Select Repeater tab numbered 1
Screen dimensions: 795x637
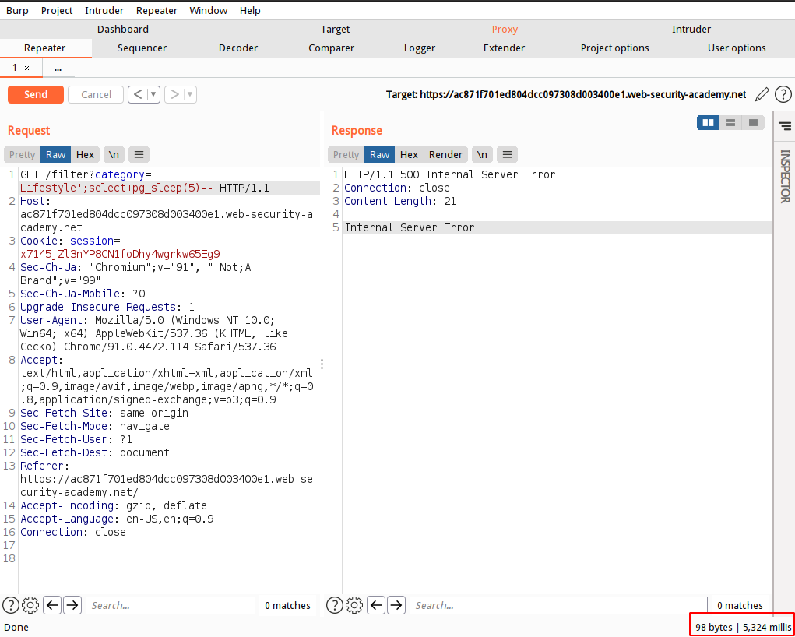click(x=16, y=68)
